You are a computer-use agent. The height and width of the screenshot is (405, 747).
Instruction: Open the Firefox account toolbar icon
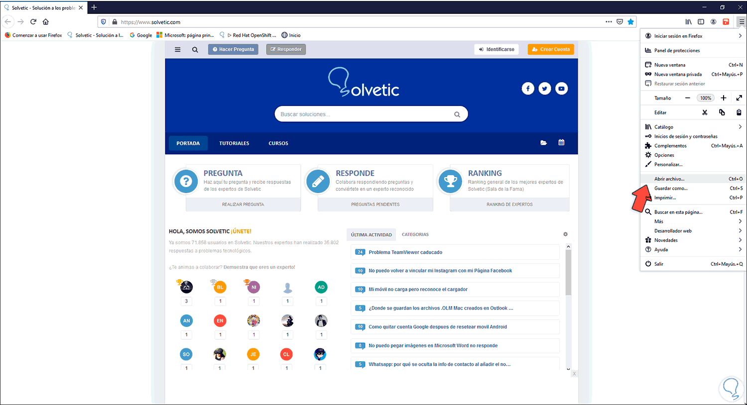point(713,22)
